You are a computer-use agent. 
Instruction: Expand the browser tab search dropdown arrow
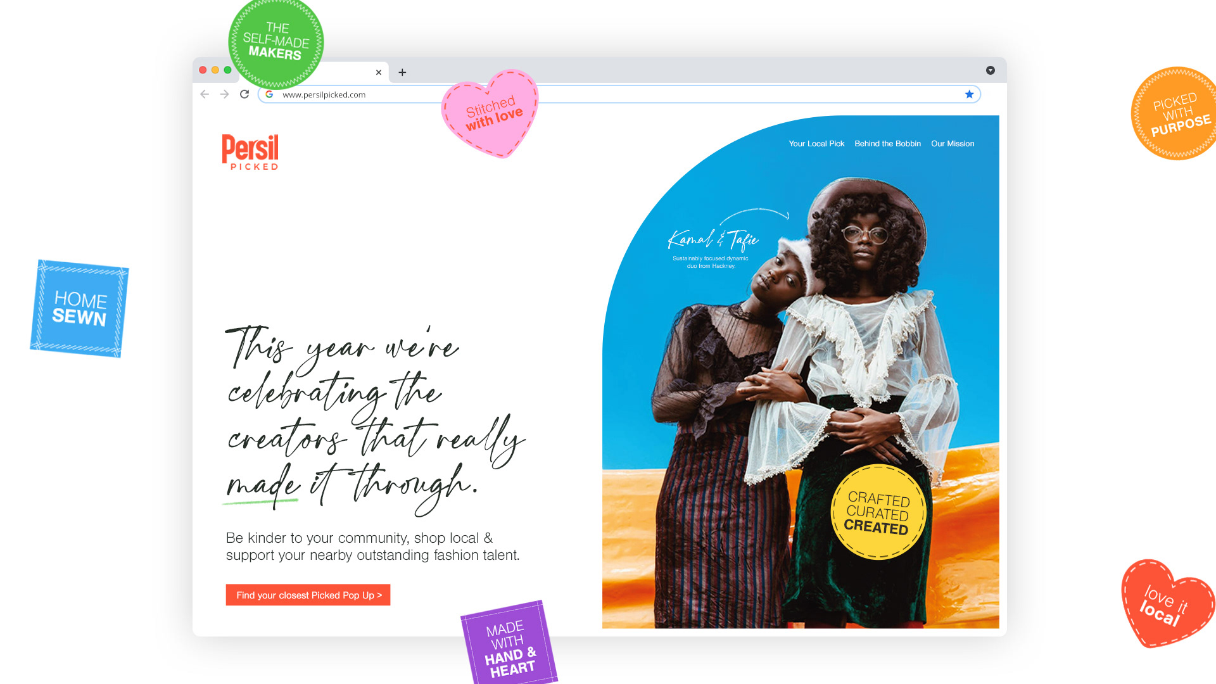(991, 70)
